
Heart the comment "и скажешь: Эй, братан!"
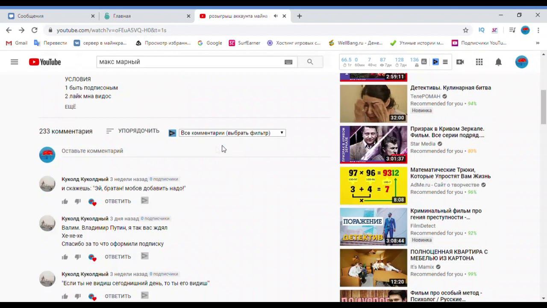coord(92,201)
